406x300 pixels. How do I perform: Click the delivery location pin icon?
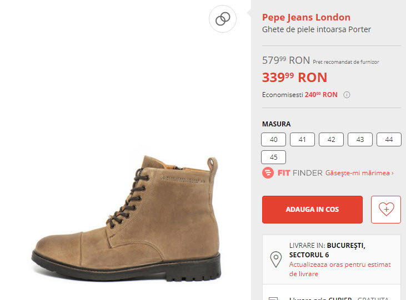point(275,259)
